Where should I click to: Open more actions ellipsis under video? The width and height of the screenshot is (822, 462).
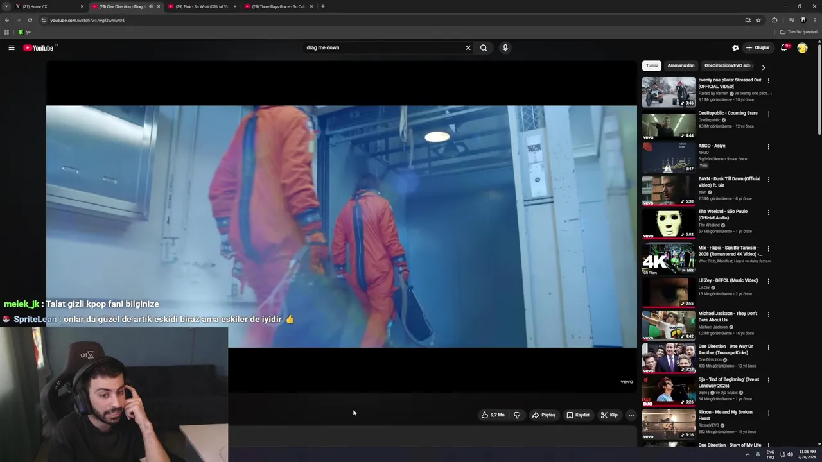tap(631, 415)
